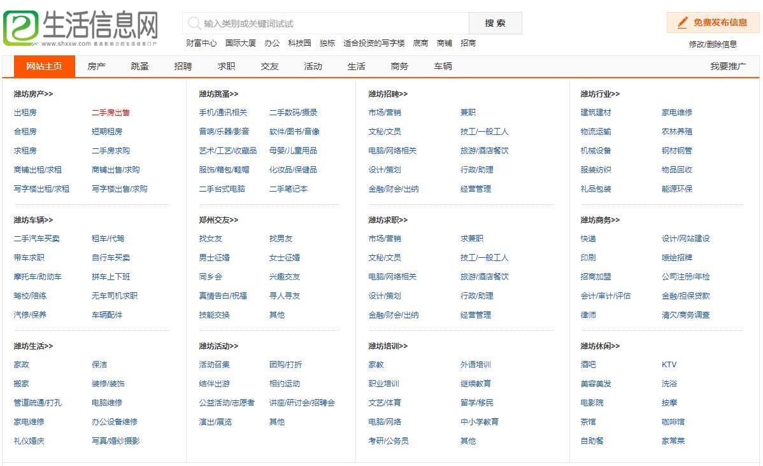This screenshot has height=466, width=763.
Task: Expand the 潍坊培训>> section heading
Action: tap(388, 346)
